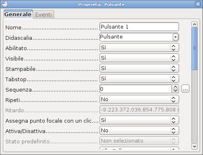Click the Attiva/Disattiva property label

coord(25,131)
